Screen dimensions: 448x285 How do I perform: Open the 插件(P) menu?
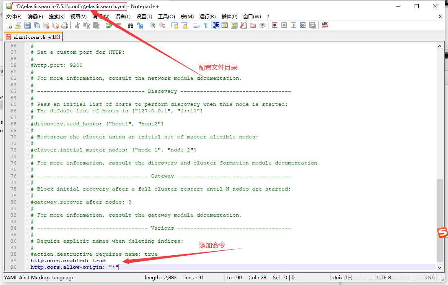coord(229,17)
